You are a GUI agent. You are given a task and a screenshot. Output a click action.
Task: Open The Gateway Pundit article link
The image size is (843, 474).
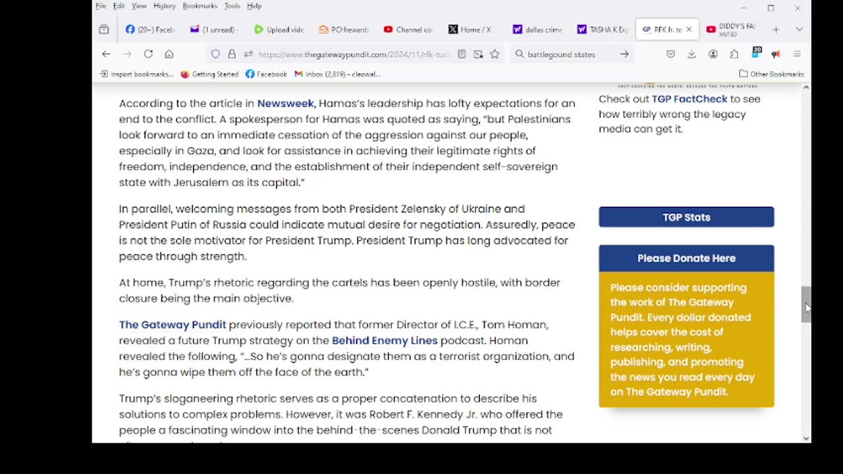click(173, 325)
